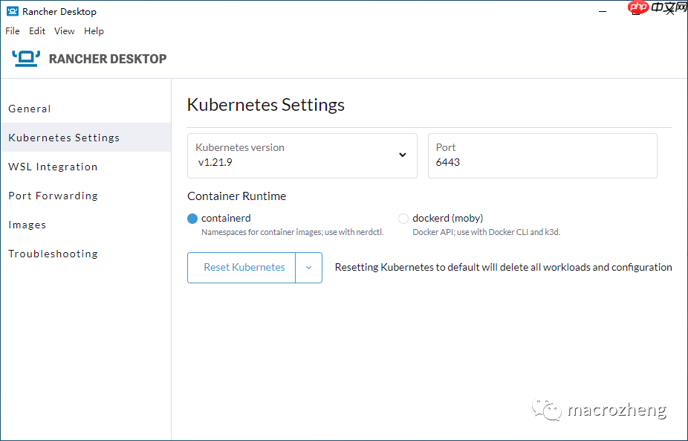Click the Port input field
The image size is (688, 441).
(542, 162)
